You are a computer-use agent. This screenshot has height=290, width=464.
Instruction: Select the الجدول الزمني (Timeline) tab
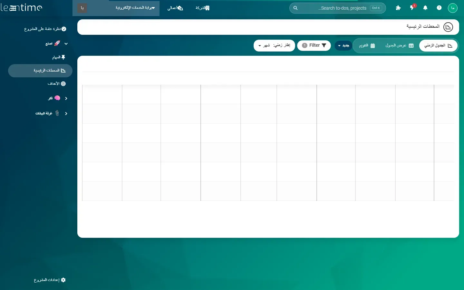click(x=438, y=45)
